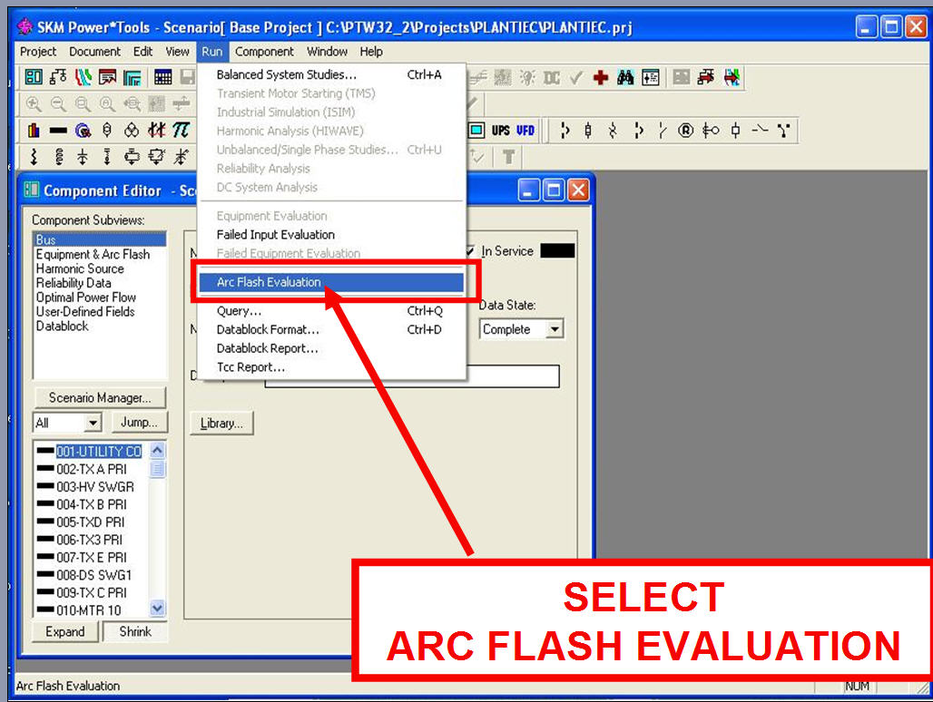The image size is (933, 702).
Task: Open the Component menu
Action: tap(264, 52)
